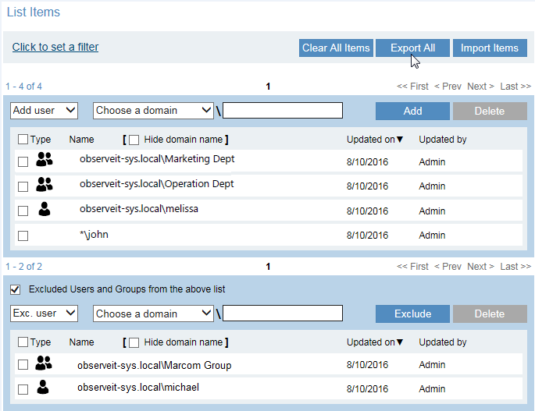535x411 pixels.
Task: Click the Updated by header in excluded list
Action: tap(443, 342)
